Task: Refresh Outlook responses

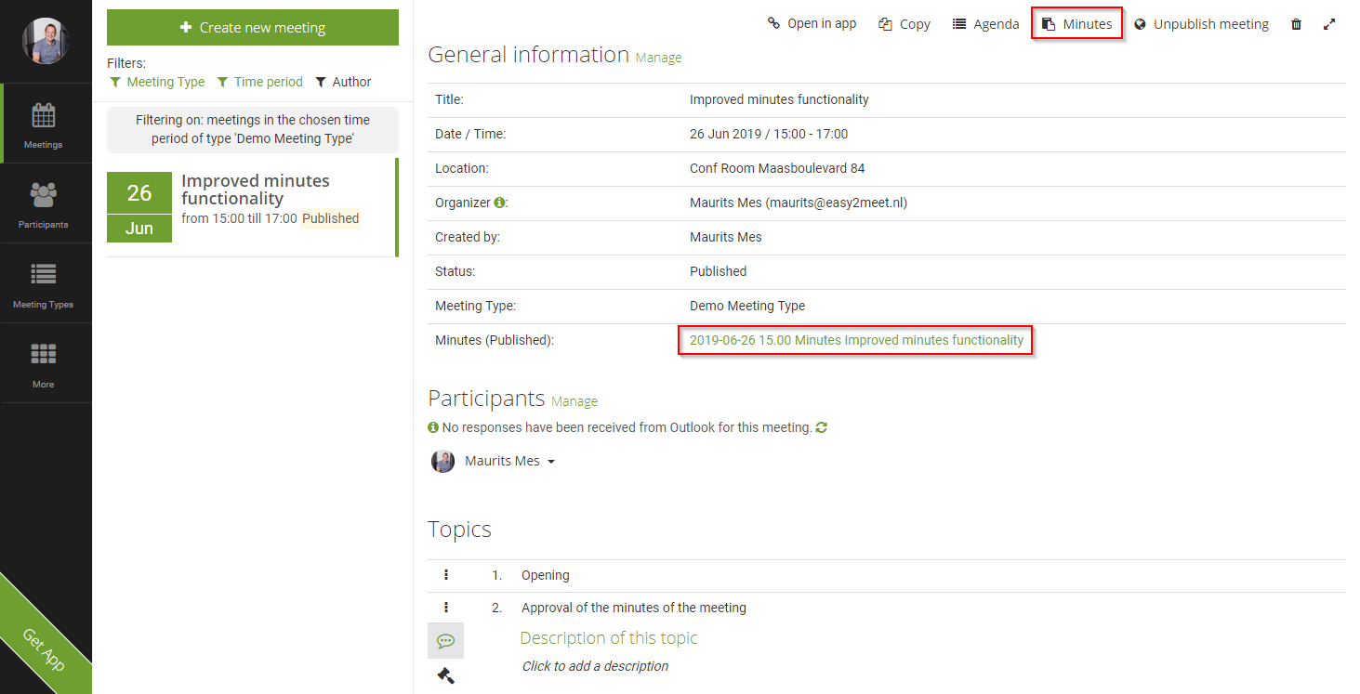Action: click(x=822, y=428)
